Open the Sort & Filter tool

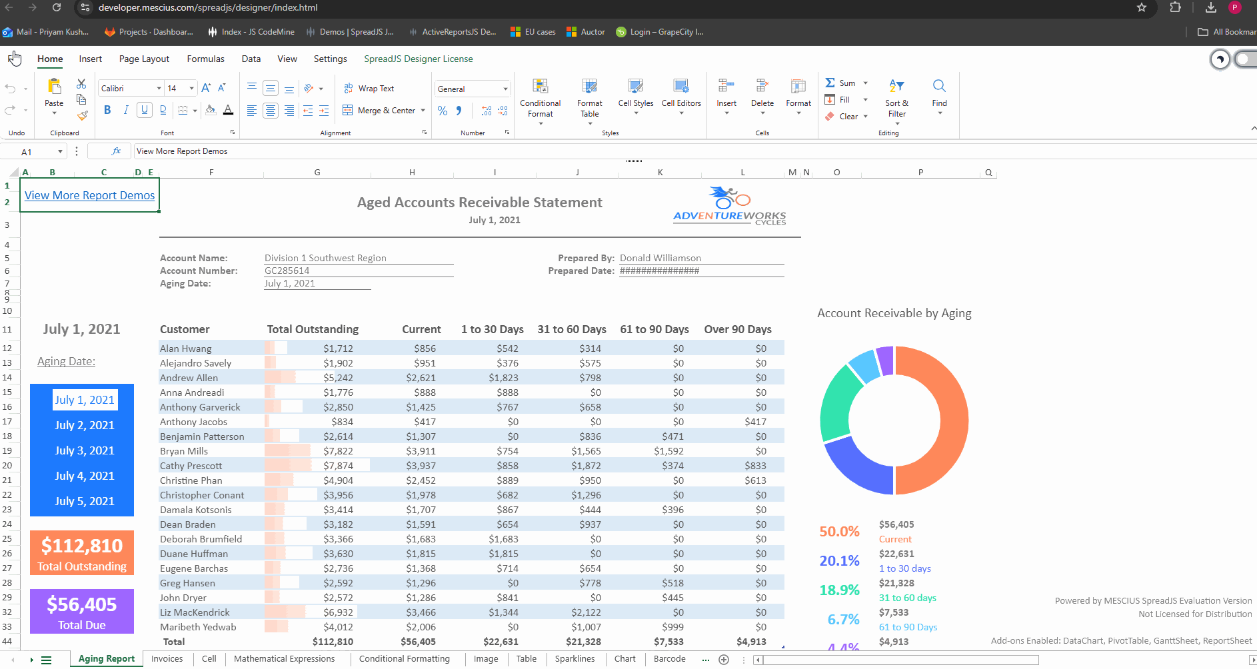pyautogui.click(x=896, y=87)
